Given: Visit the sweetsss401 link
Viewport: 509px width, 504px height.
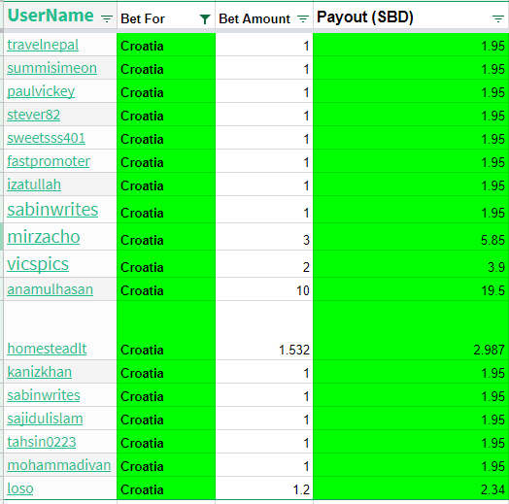Looking at the screenshot, I should (x=46, y=138).
